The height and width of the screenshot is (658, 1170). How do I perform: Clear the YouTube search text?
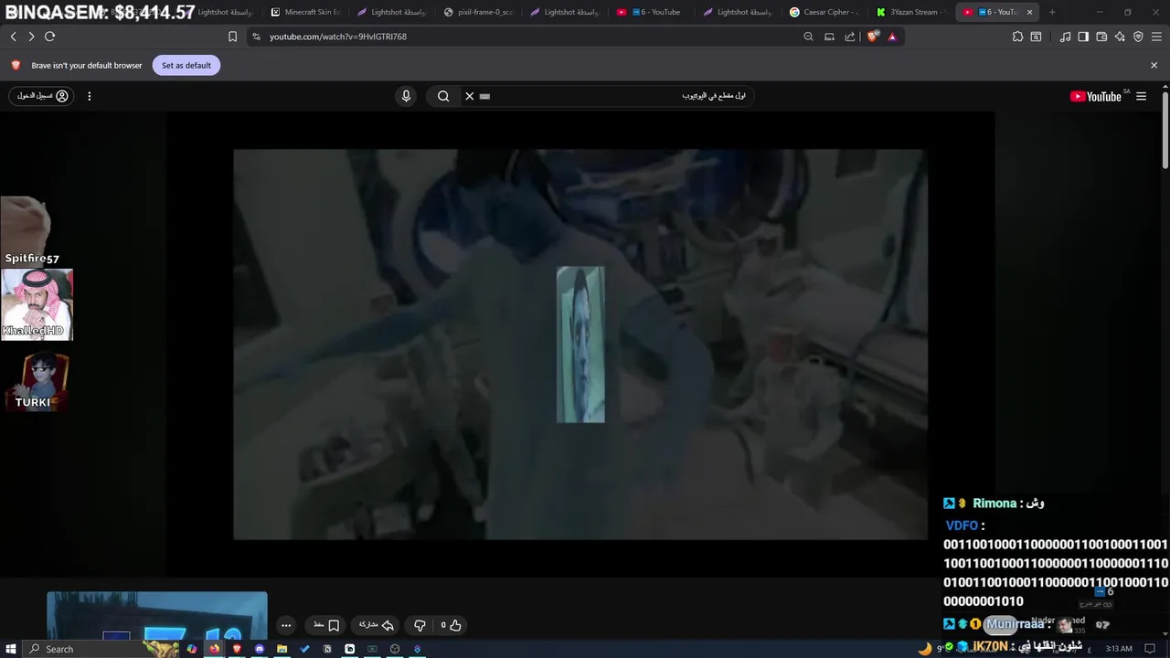(469, 96)
